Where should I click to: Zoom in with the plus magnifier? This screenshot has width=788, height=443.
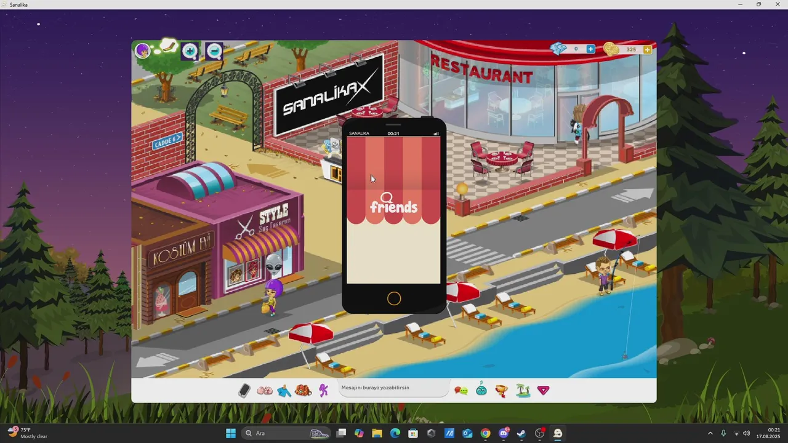point(190,51)
